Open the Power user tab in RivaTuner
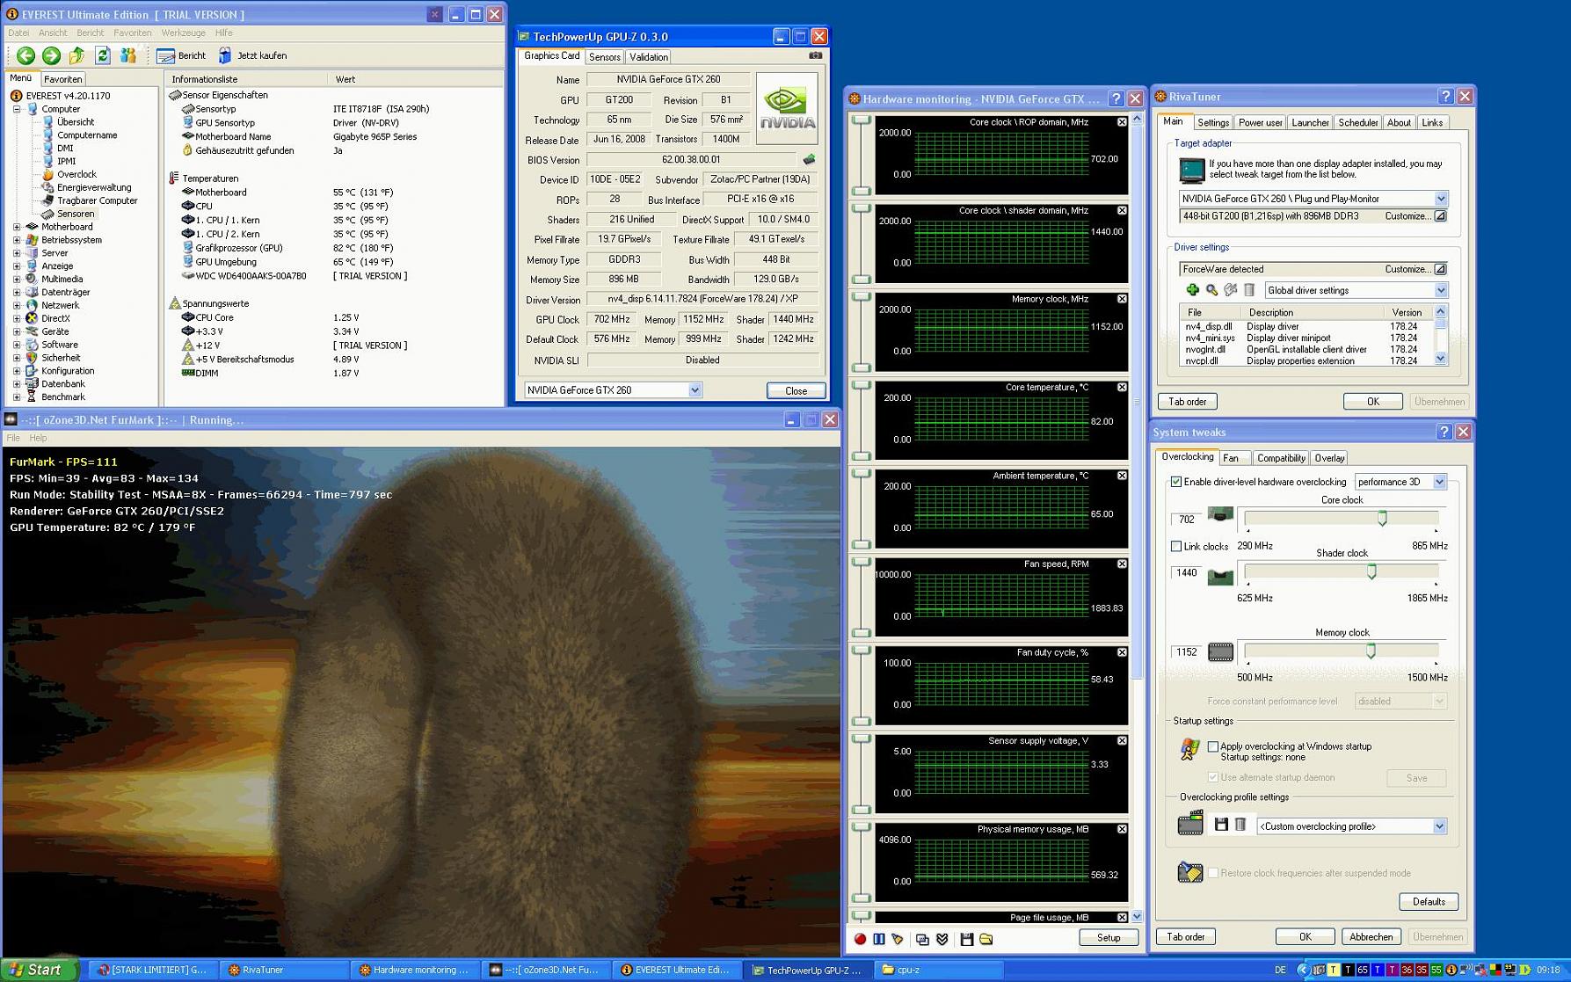This screenshot has height=982, width=1571. 1260,123
